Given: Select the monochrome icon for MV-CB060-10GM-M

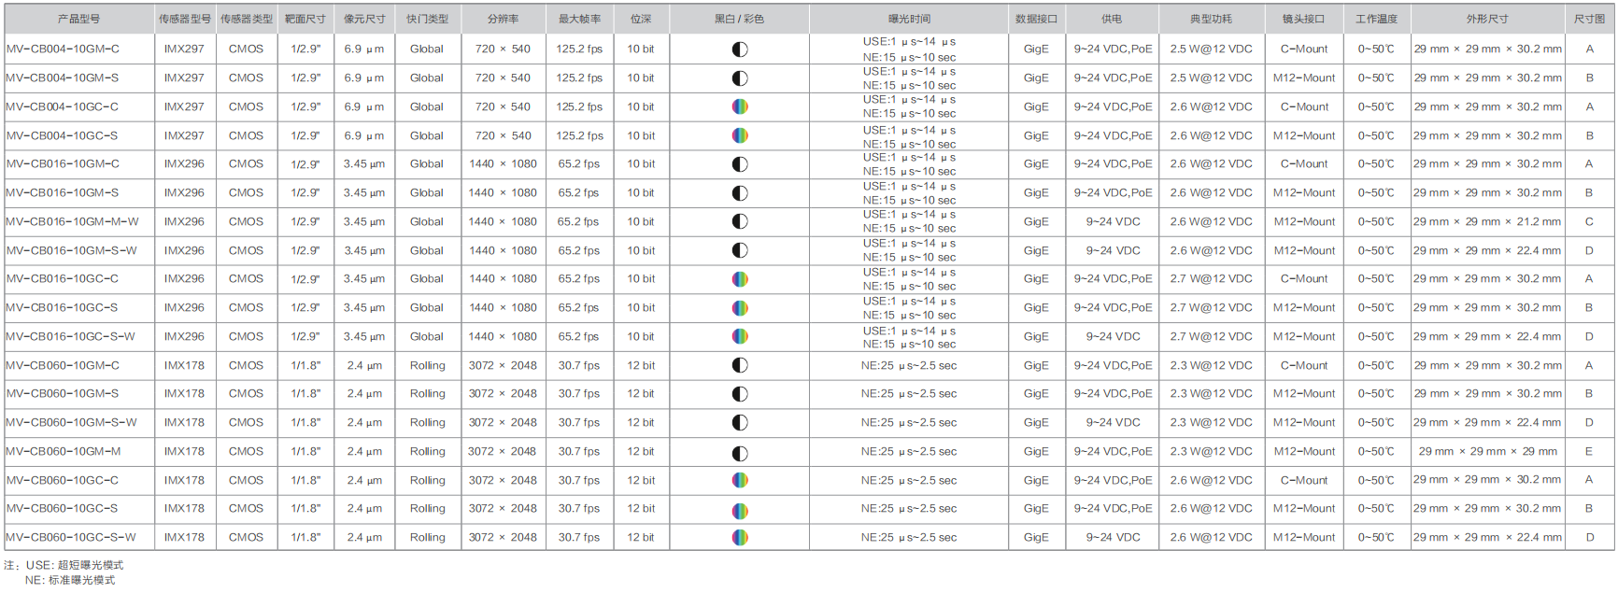Looking at the screenshot, I should point(740,453).
